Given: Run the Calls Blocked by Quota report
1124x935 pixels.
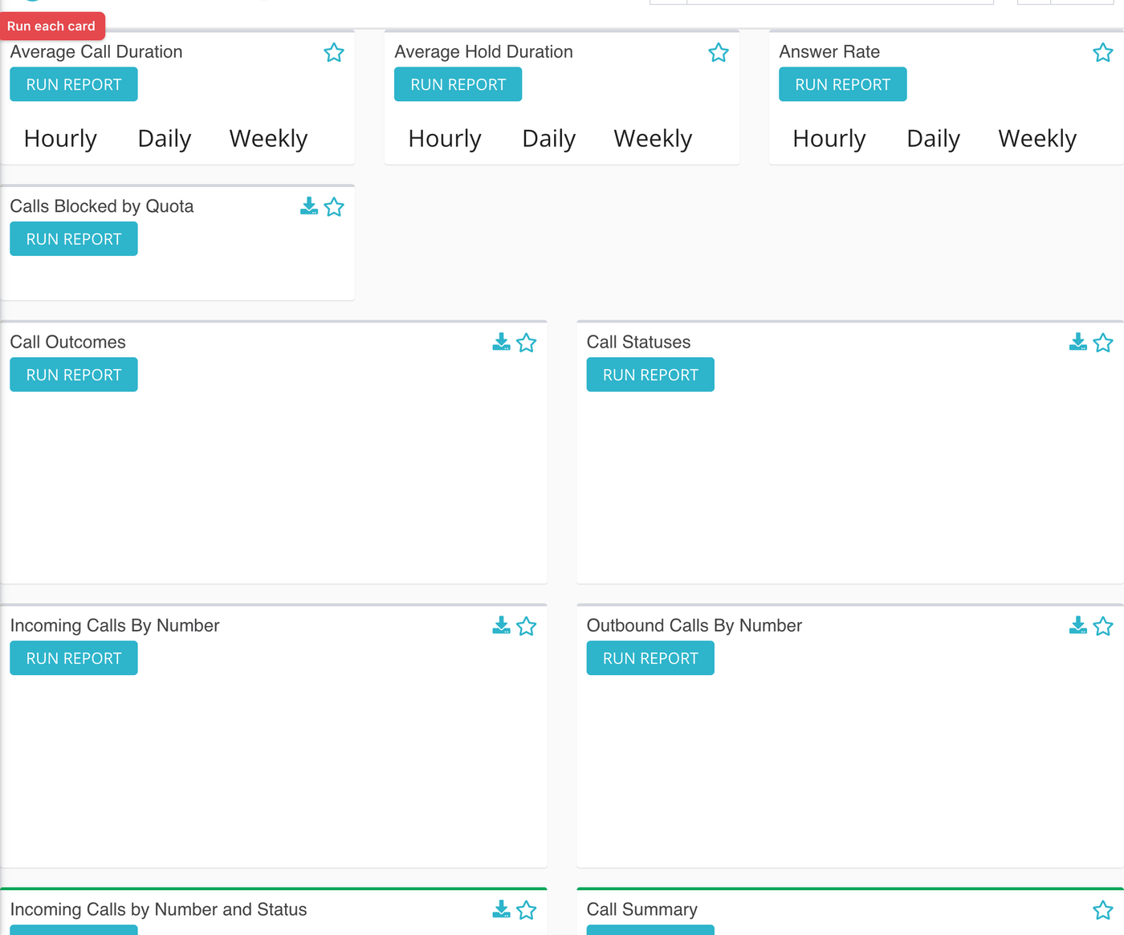Looking at the screenshot, I should tap(74, 239).
